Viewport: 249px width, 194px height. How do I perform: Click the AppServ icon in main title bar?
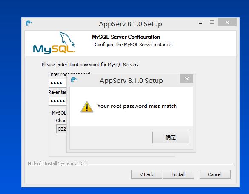pos(29,23)
